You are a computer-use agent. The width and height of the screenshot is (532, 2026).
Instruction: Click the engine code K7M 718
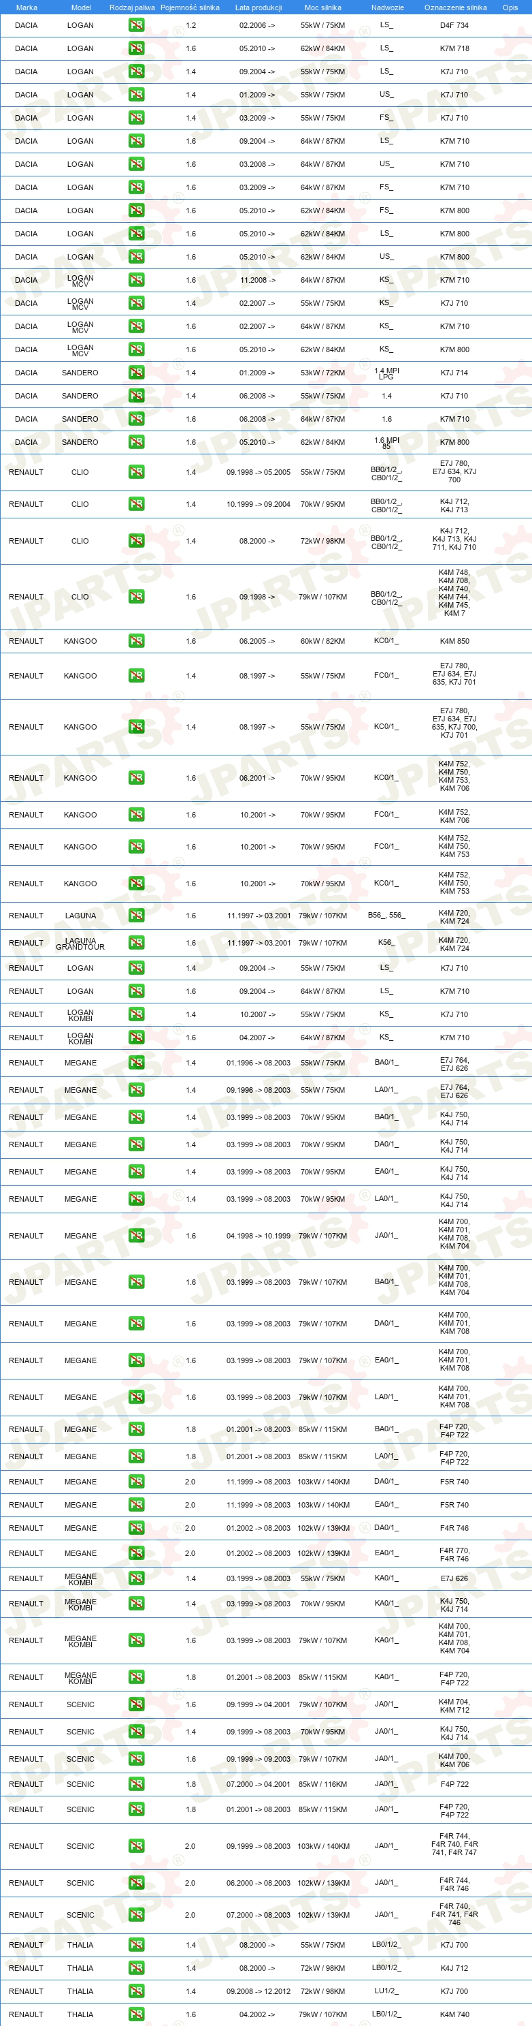click(x=454, y=48)
